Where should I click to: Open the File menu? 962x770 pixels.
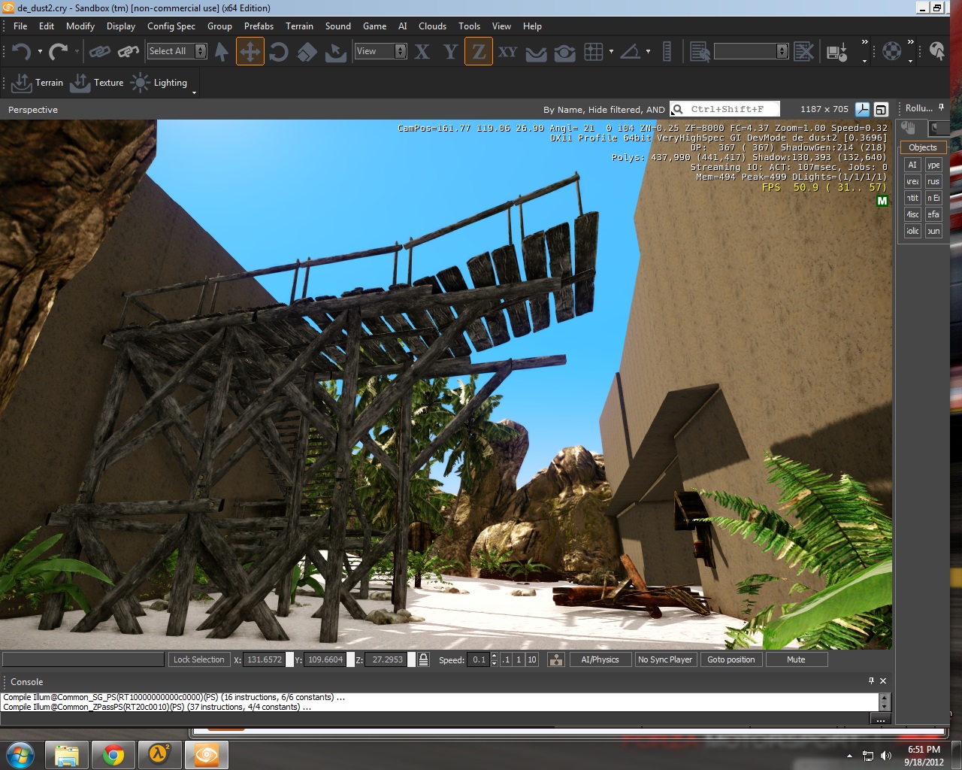(20, 26)
